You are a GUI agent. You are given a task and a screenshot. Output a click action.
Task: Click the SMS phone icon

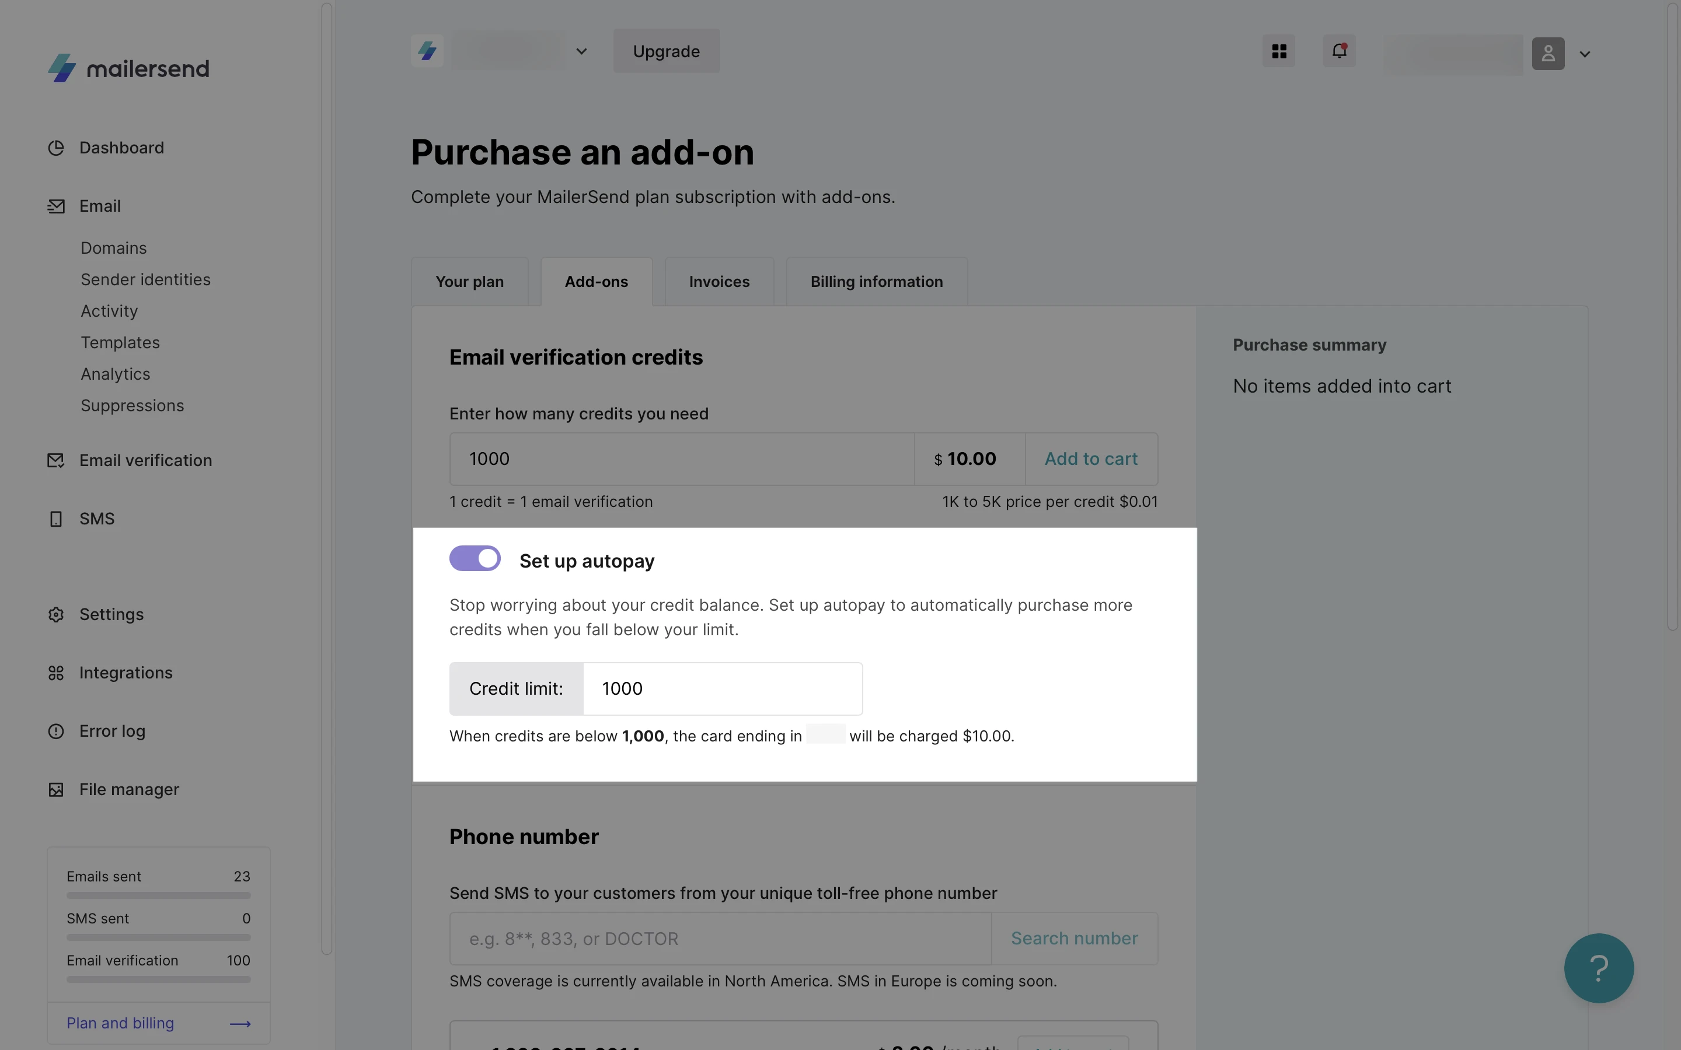click(55, 519)
